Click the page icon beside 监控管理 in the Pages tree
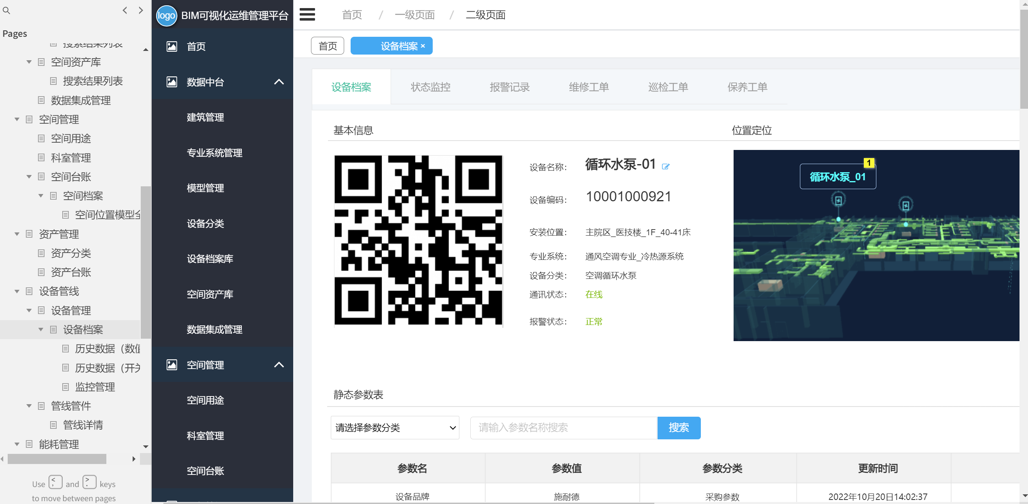Viewport: 1028px width, 504px height. pyautogui.click(x=66, y=387)
